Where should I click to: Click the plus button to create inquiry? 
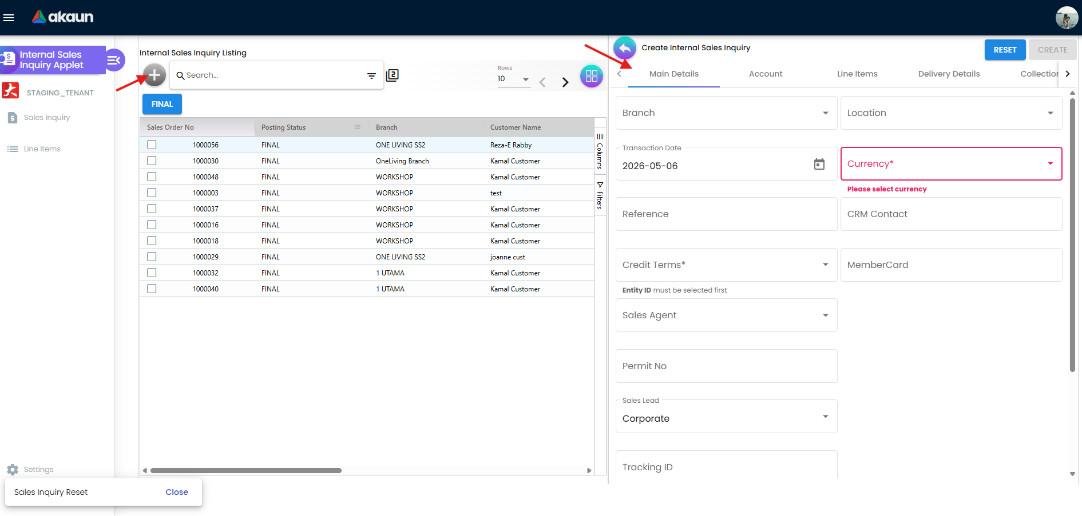[154, 75]
